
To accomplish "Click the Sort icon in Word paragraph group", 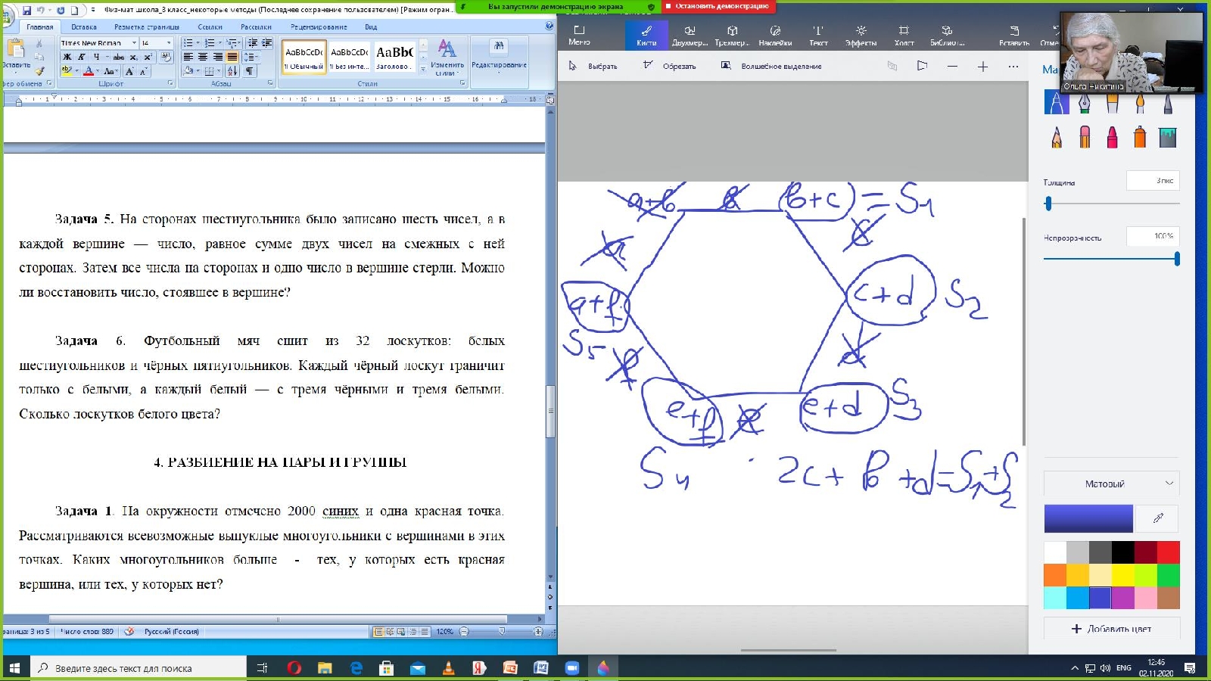I will (232, 70).
